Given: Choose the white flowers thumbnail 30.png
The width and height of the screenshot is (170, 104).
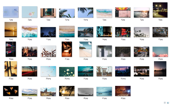Looking at the screenshot, I should [67, 72].
